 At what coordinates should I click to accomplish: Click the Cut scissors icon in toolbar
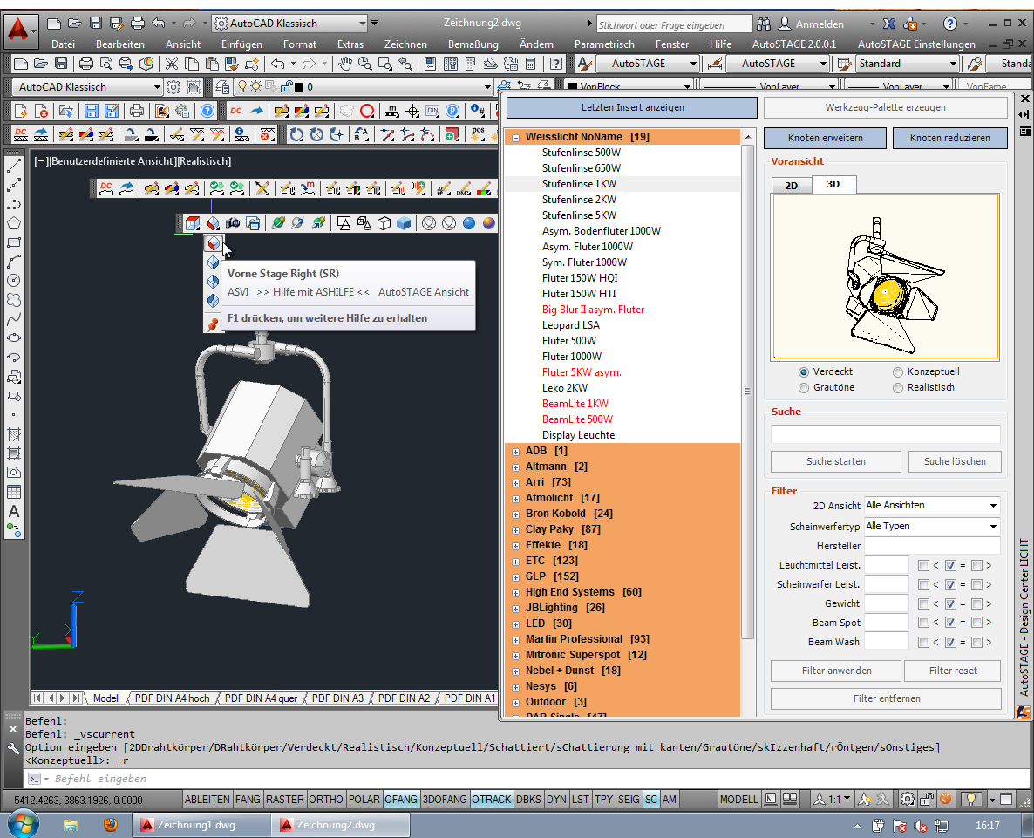(x=172, y=63)
